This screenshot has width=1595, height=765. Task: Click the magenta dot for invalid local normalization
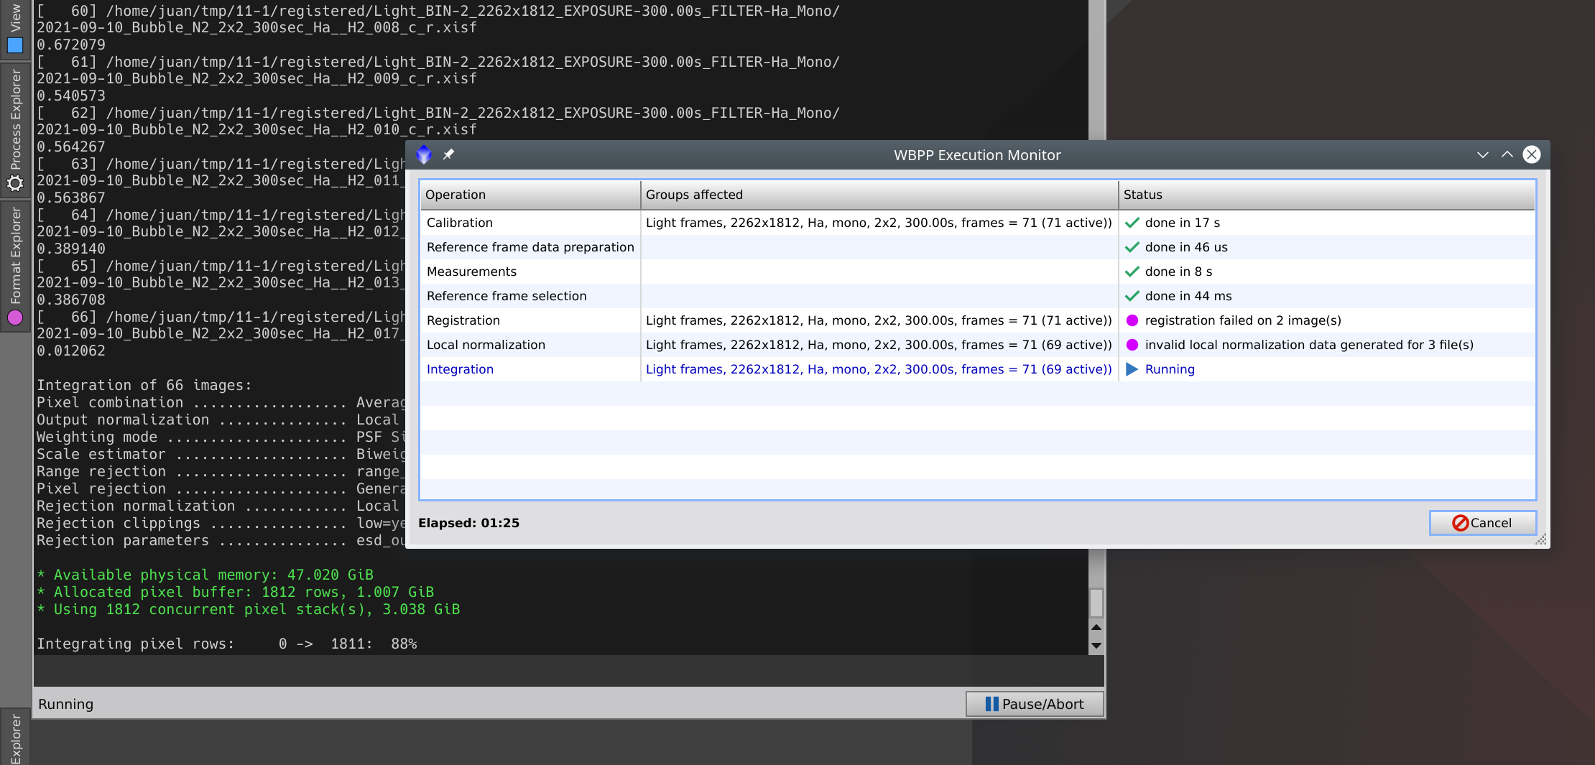pyautogui.click(x=1132, y=345)
